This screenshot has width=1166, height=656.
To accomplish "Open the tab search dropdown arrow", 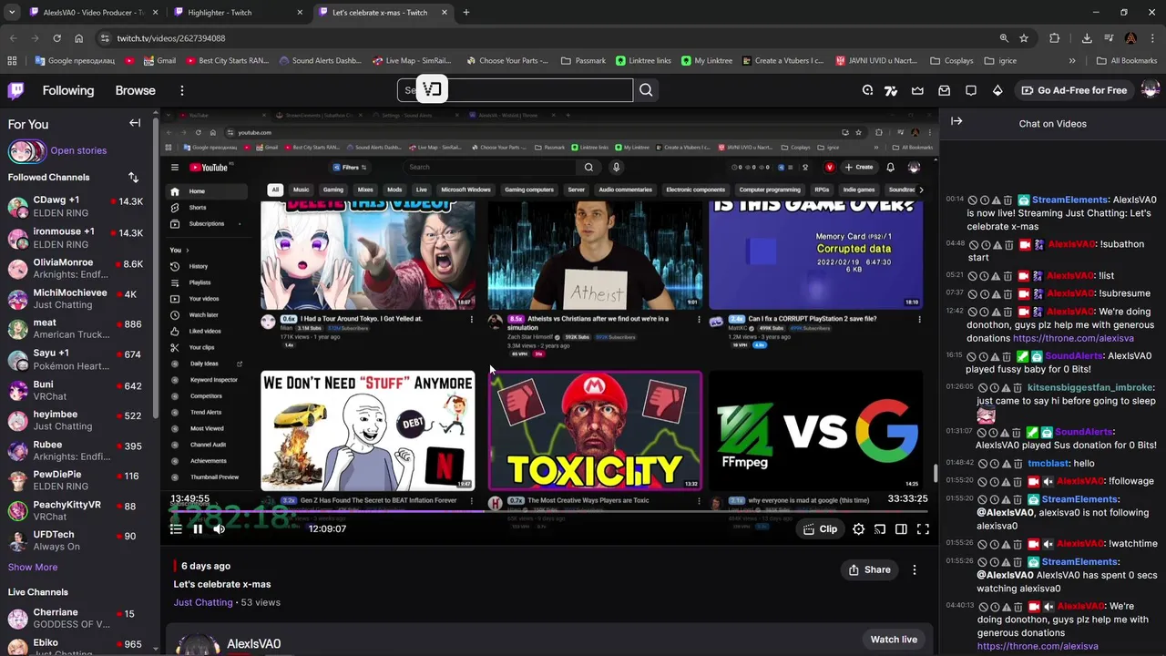I will (11, 13).
